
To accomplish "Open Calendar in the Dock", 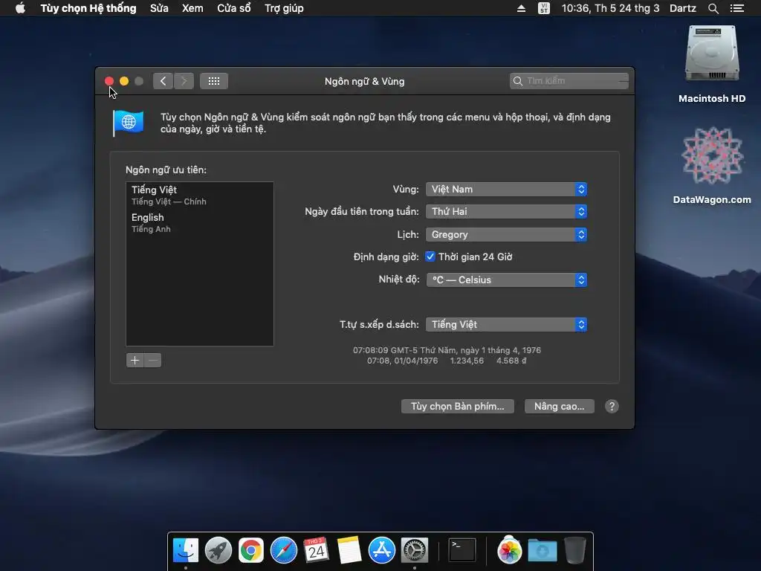I will tap(317, 551).
